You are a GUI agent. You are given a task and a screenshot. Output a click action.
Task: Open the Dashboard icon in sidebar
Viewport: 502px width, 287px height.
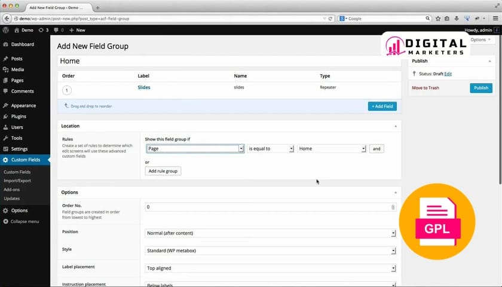pos(5,44)
